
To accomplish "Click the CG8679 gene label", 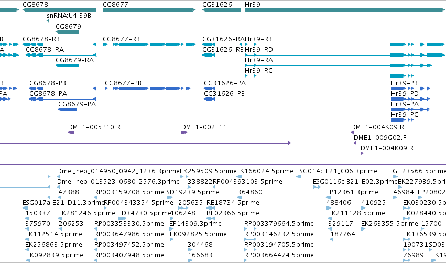I will pos(68,26).
